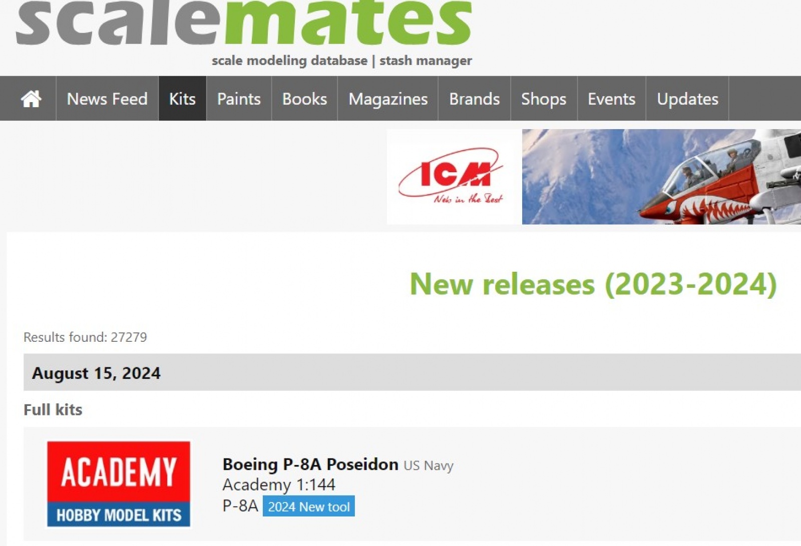Open the Books section
This screenshot has width=801, height=546.
[304, 99]
